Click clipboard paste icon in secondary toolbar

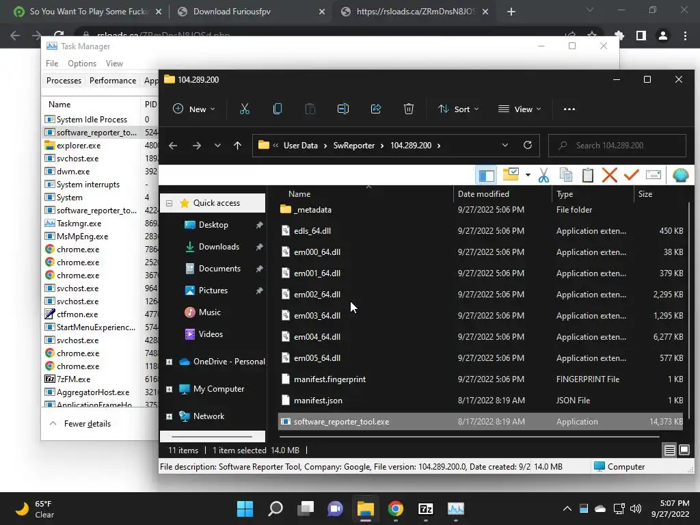coord(588,175)
